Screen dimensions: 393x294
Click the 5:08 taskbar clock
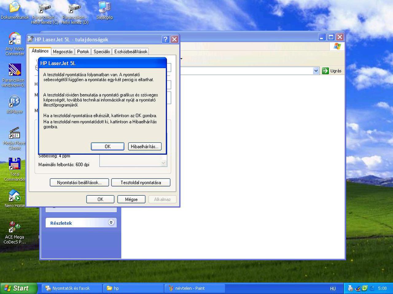click(382, 288)
